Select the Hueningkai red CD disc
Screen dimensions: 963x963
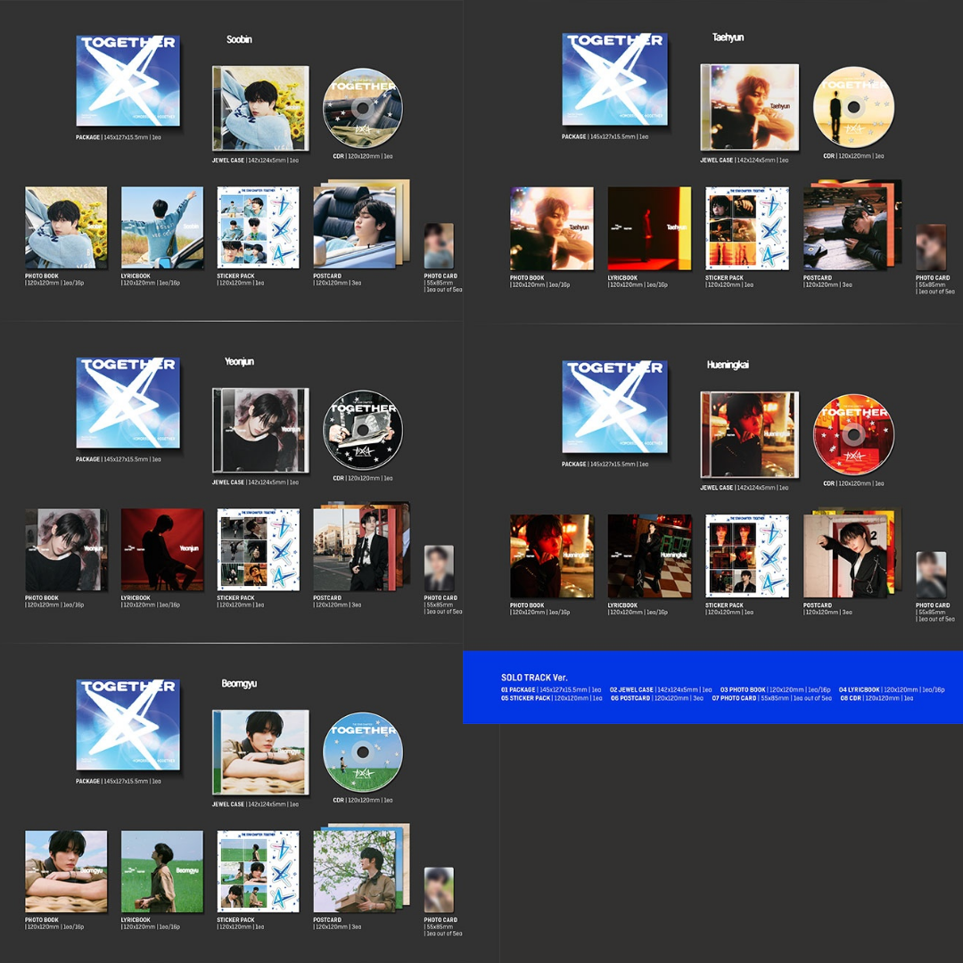click(x=853, y=434)
